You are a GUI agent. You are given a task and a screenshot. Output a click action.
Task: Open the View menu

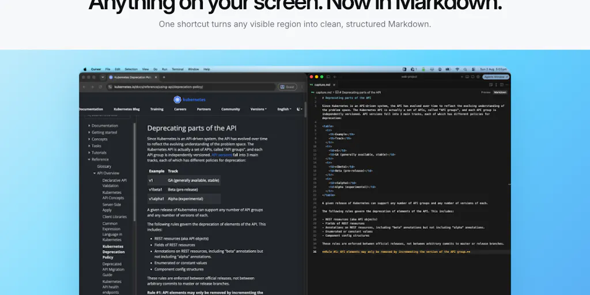[145, 69]
